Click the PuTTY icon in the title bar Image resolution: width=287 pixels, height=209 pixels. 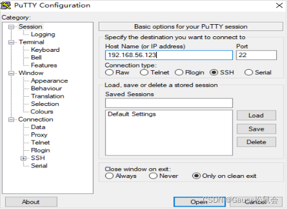tap(6, 5)
